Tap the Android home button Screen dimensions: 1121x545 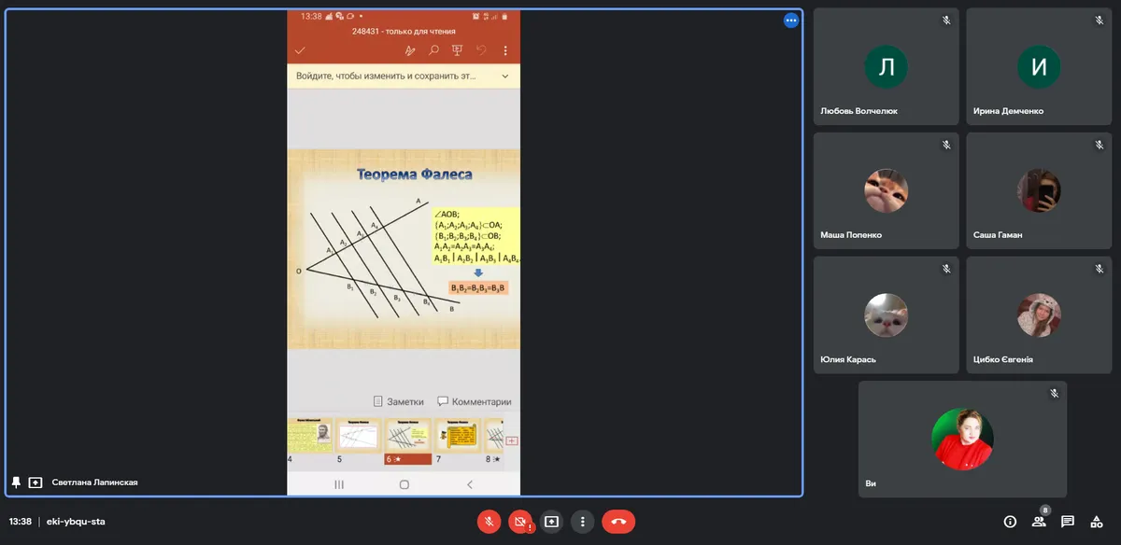click(404, 484)
